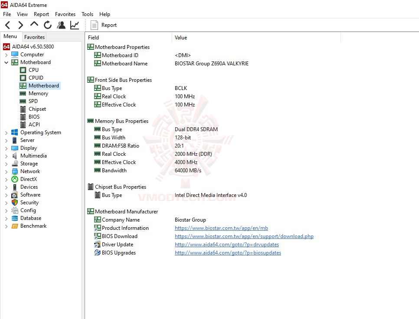This screenshot has height=319, width=419.
Task: Collapse the Motherboard tree node
Action: tap(6, 63)
